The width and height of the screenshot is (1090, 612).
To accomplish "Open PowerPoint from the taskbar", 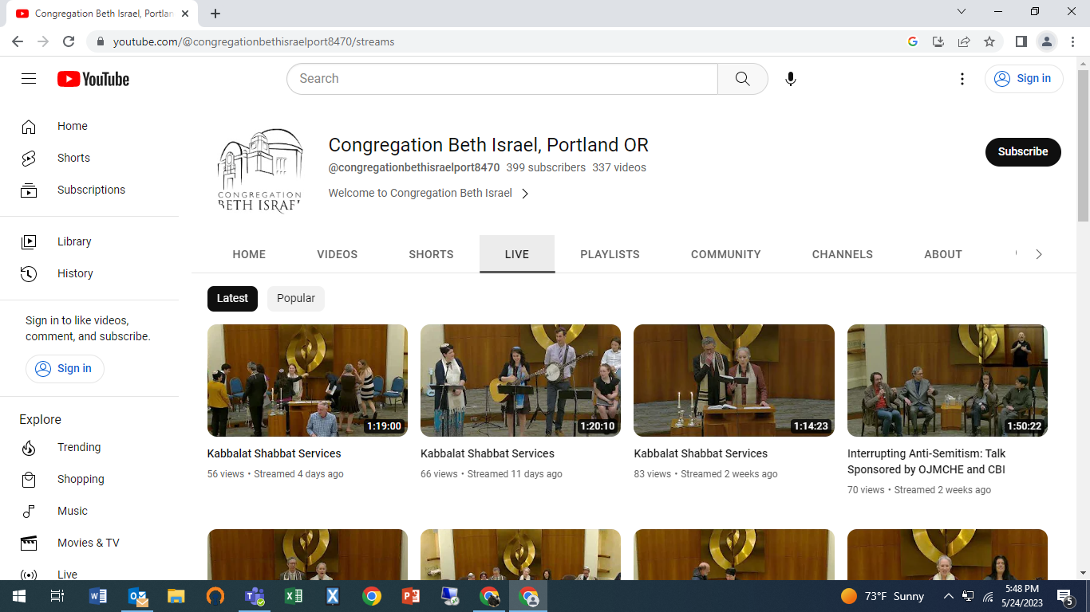I will (x=411, y=596).
